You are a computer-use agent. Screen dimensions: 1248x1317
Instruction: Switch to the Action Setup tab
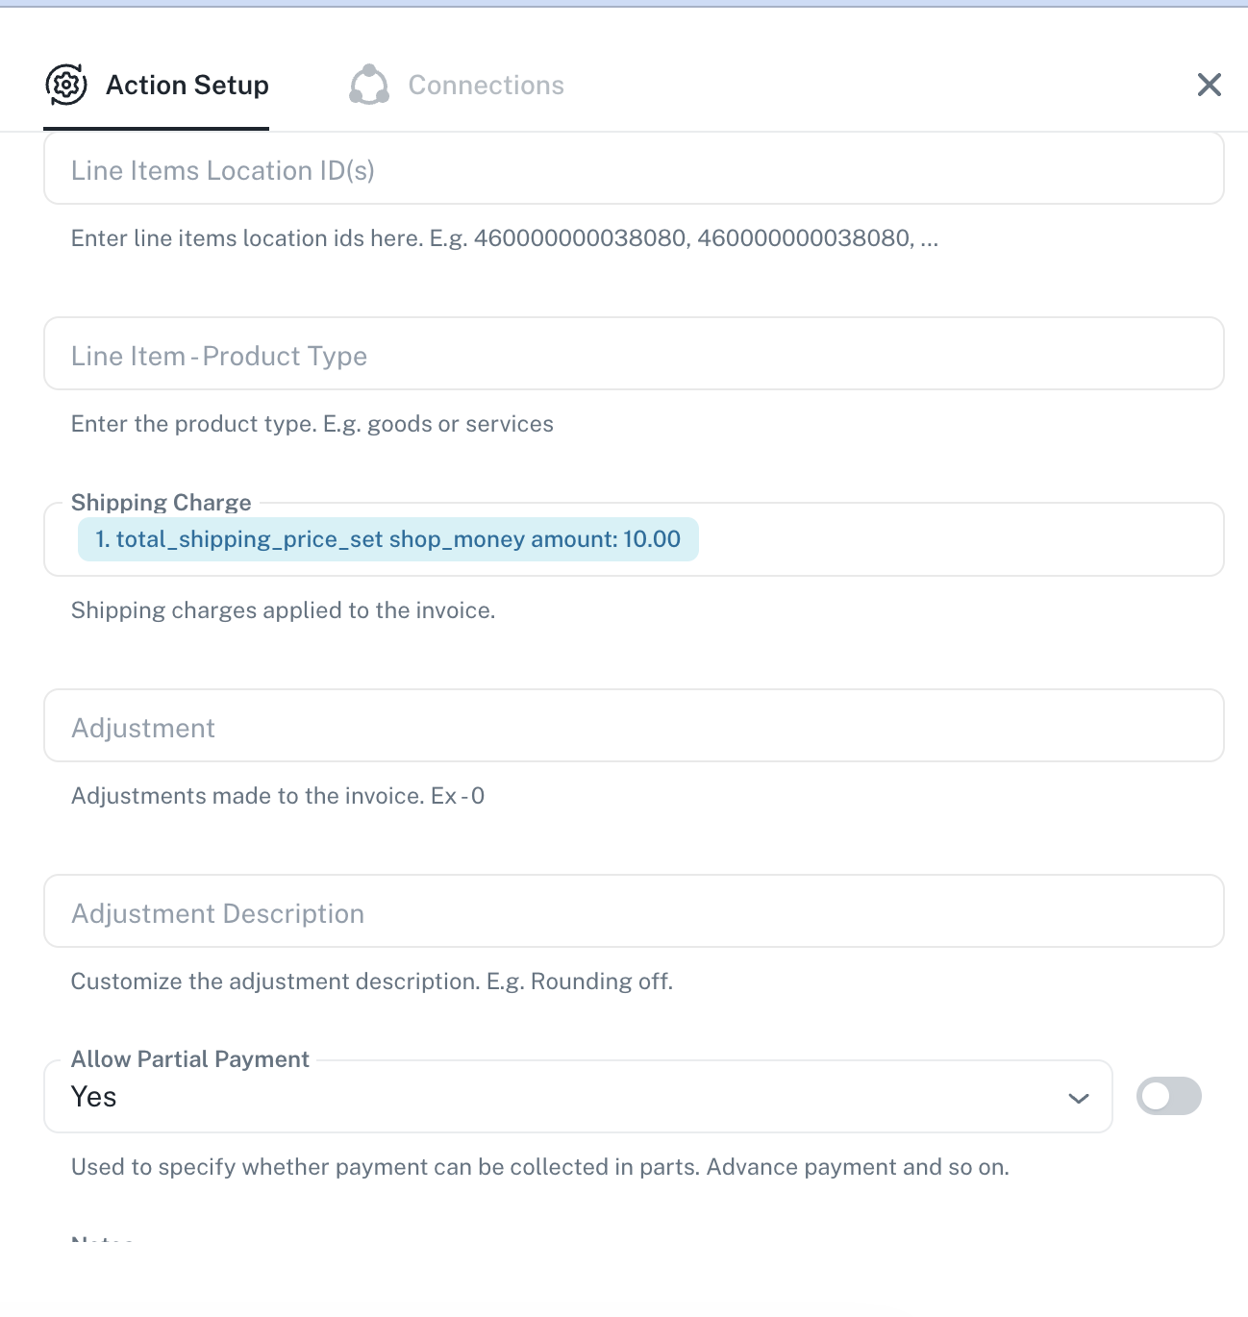(187, 86)
